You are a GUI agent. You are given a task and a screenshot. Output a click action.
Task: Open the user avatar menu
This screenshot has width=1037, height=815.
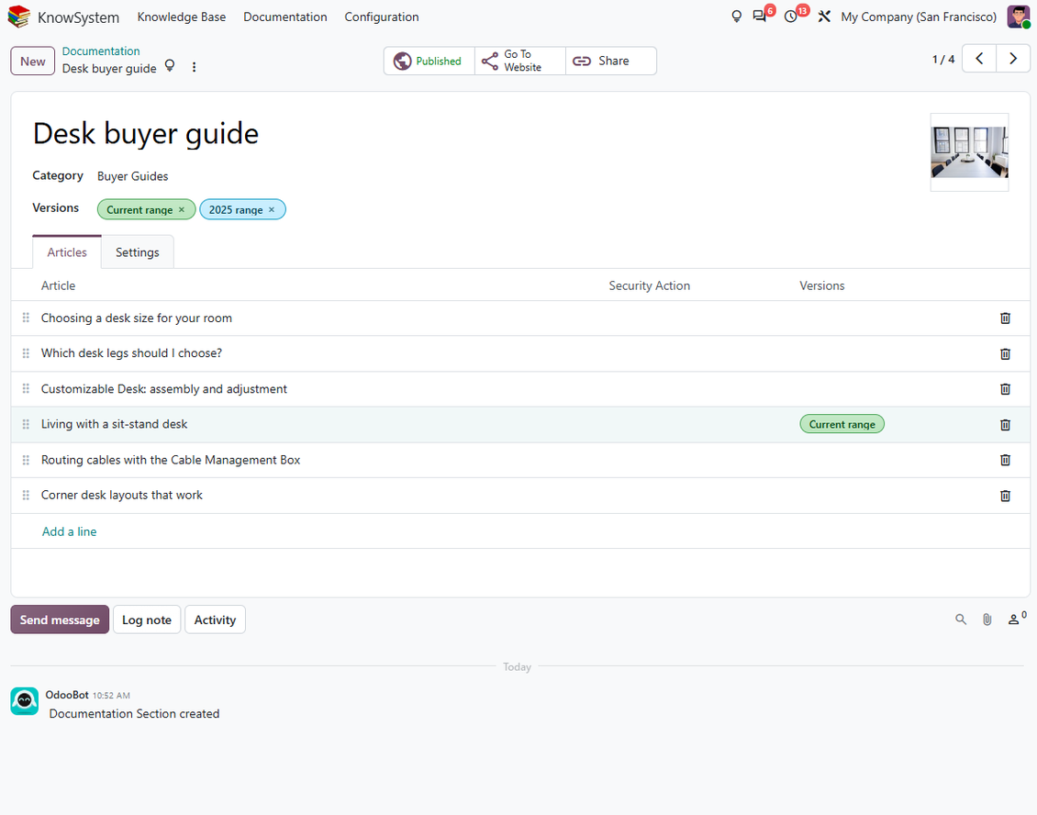(1018, 17)
